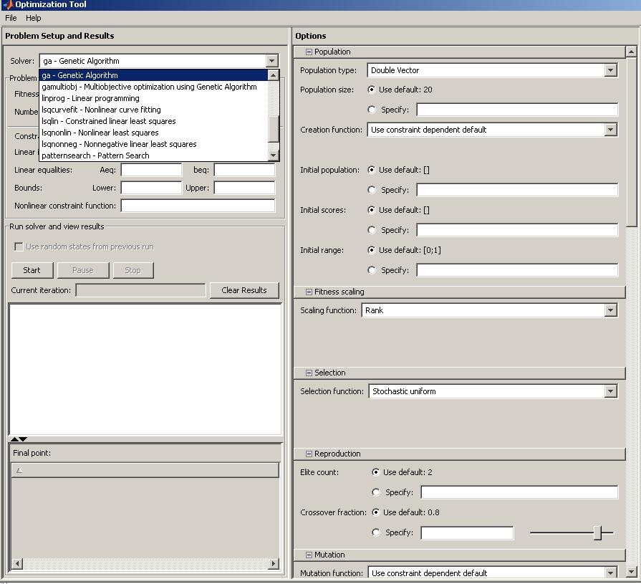Collapse the Selection section
The width and height of the screenshot is (641, 584).
(x=309, y=373)
